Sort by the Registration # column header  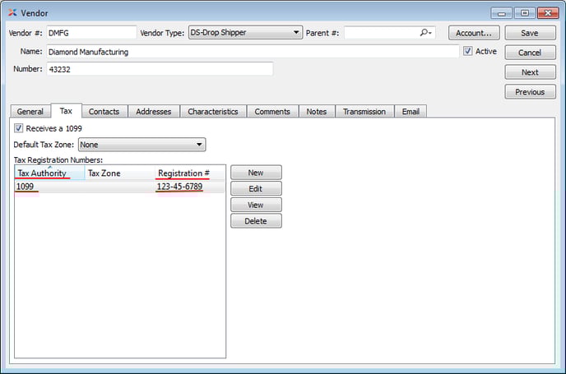click(x=190, y=173)
